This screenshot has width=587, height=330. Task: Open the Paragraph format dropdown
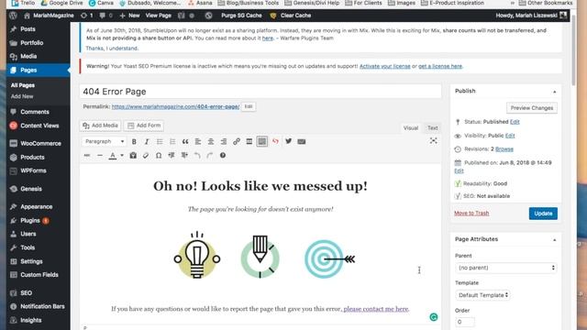tap(104, 141)
